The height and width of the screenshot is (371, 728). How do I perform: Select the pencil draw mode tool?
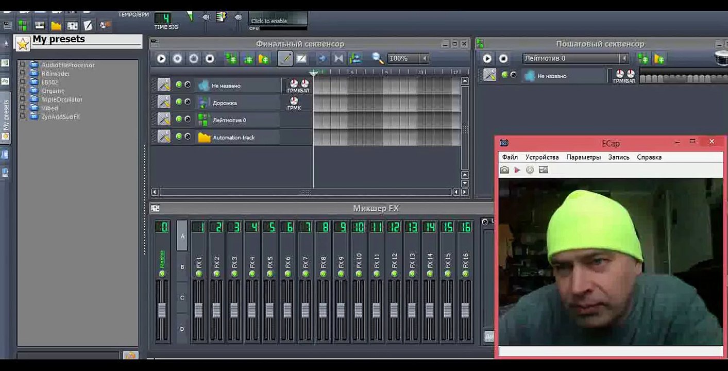coord(285,59)
